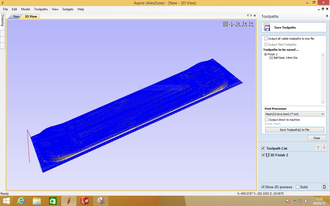Click the Aspire taskbar icon
The width and height of the screenshot is (330, 206).
[69, 201]
